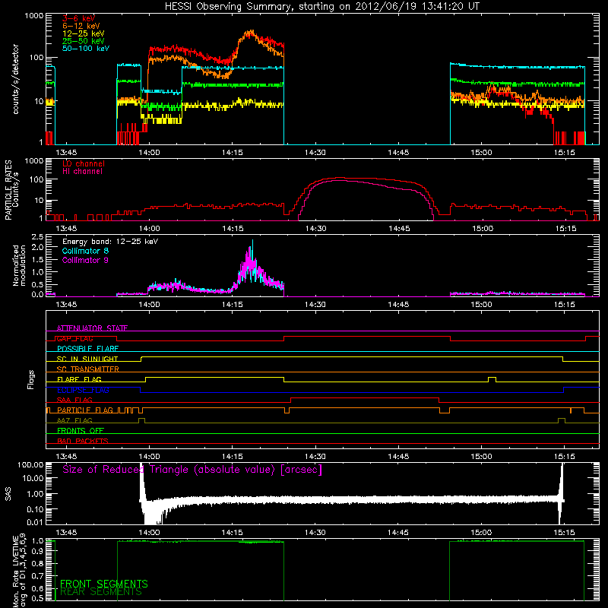The width and height of the screenshot is (608, 608).
Task: Click the 100.00 tick on SAS axis
Action: tap(30, 465)
